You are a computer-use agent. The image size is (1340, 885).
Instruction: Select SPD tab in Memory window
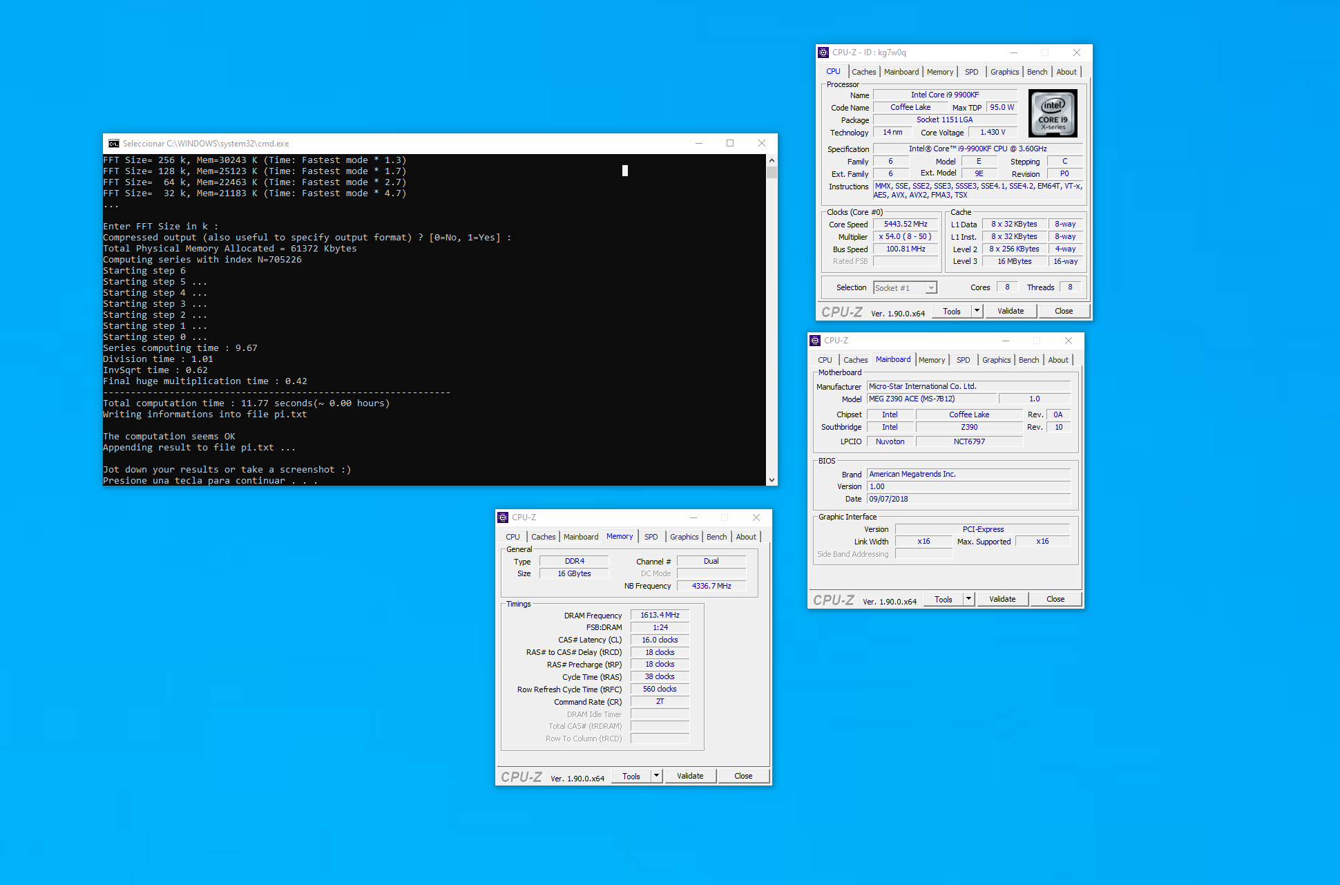tap(651, 537)
